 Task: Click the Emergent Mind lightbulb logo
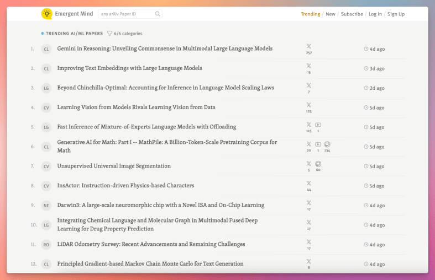pos(47,14)
